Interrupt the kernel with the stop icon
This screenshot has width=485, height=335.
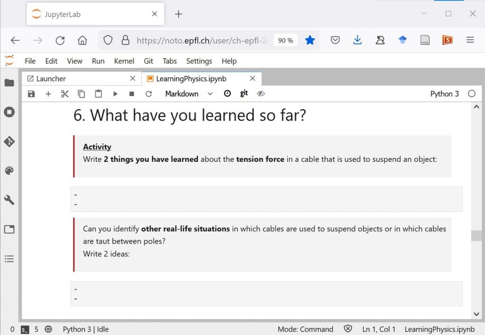pos(132,94)
